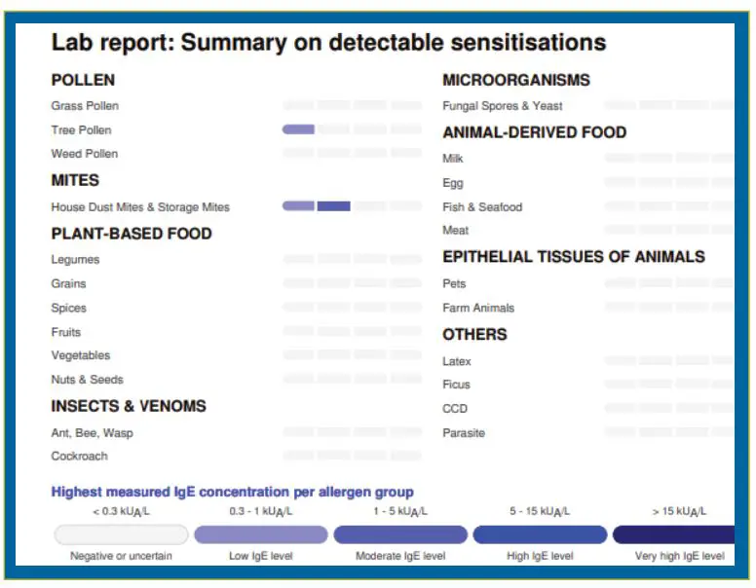The width and height of the screenshot is (756, 588).
Task: Select the High IgE level legend pill
Action: point(540,534)
